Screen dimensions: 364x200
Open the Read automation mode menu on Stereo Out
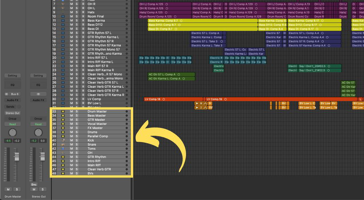tap(38, 124)
